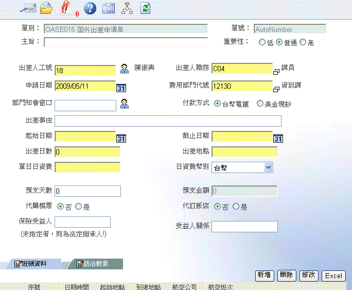Image resolution: width=352 pixels, height=290 pixels.
Task: Choose 美金現鈔 payment method option
Action: [x=260, y=104]
